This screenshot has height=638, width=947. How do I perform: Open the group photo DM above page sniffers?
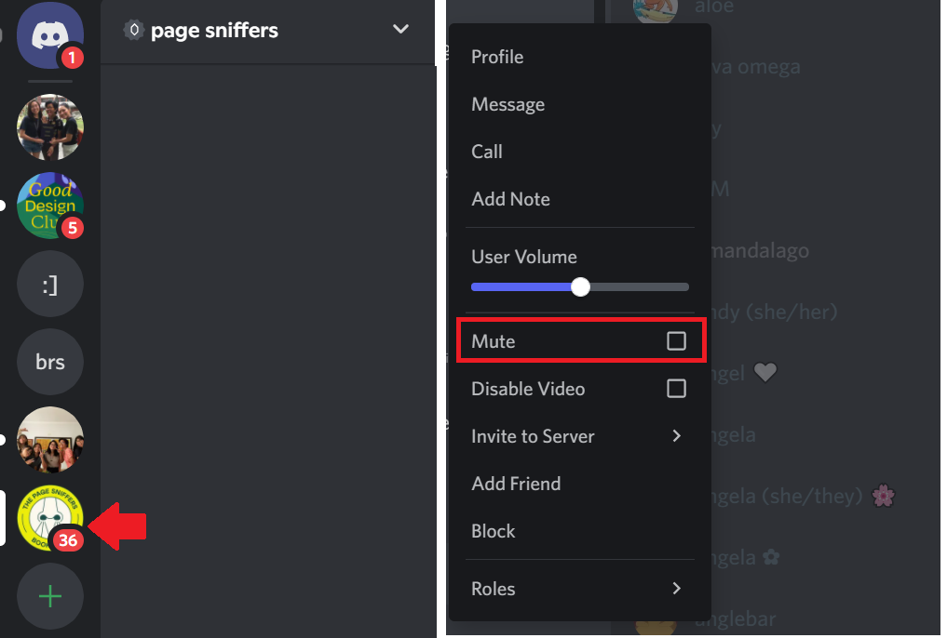[49, 440]
